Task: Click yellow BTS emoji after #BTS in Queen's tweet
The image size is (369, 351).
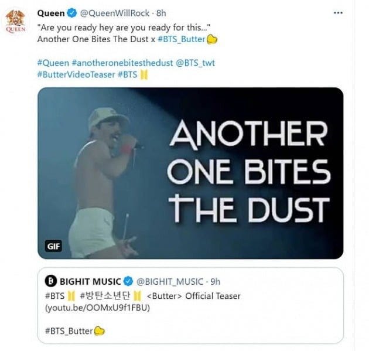Action: point(144,75)
